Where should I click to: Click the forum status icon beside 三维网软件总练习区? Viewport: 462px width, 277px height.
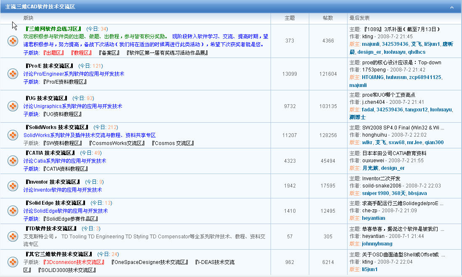(x=13, y=41)
